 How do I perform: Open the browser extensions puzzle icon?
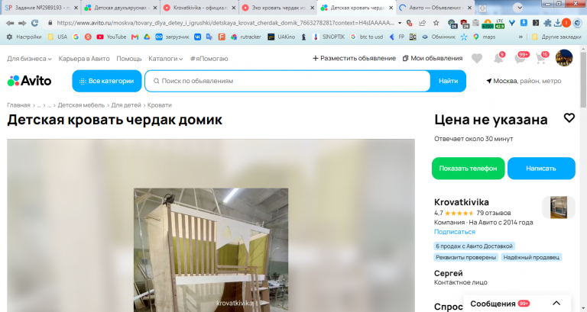pos(547,23)
